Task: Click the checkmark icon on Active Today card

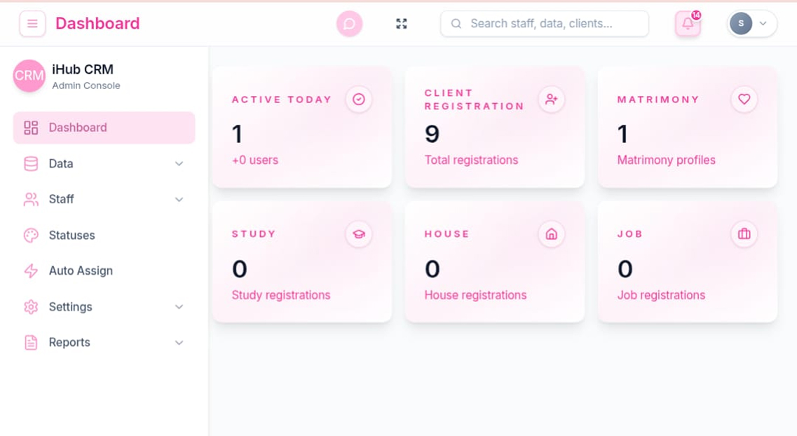Action: point(359,100)
